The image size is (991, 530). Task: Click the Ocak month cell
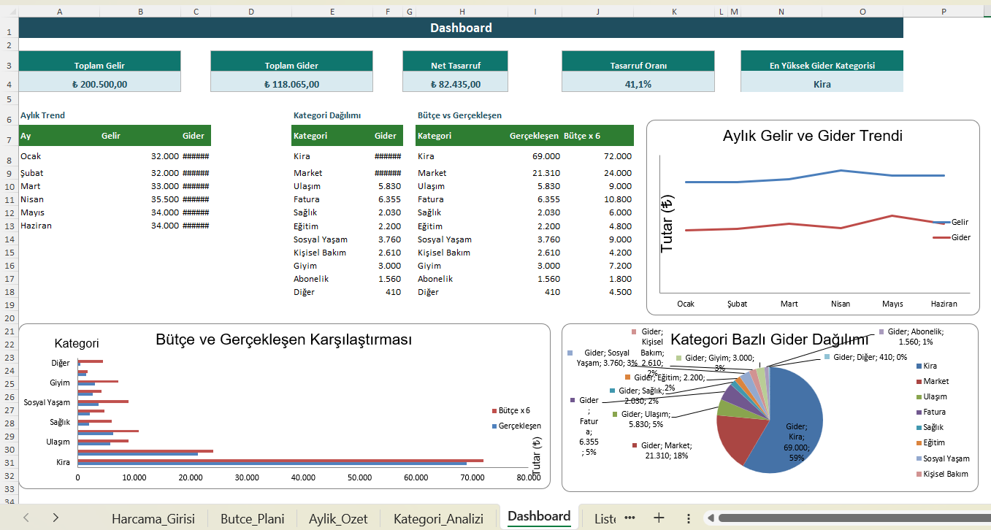tap(59, 156)
